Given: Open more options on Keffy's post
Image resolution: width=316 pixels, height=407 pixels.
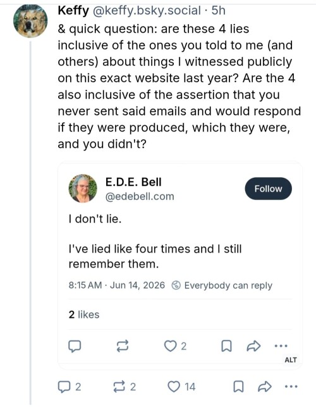Looking at the screenshot, I should [291, 387].
